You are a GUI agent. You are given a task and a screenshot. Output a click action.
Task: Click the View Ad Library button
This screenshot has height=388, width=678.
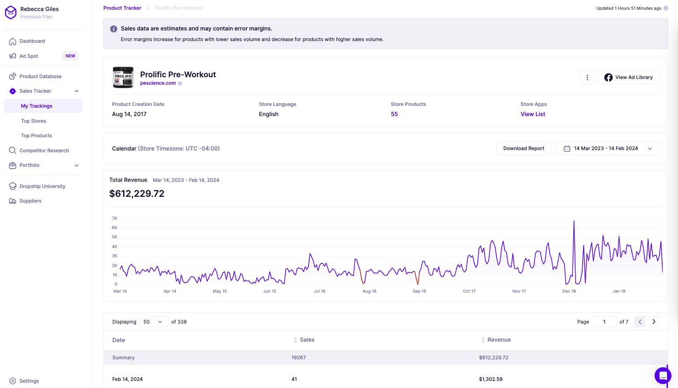coord(628,77)
